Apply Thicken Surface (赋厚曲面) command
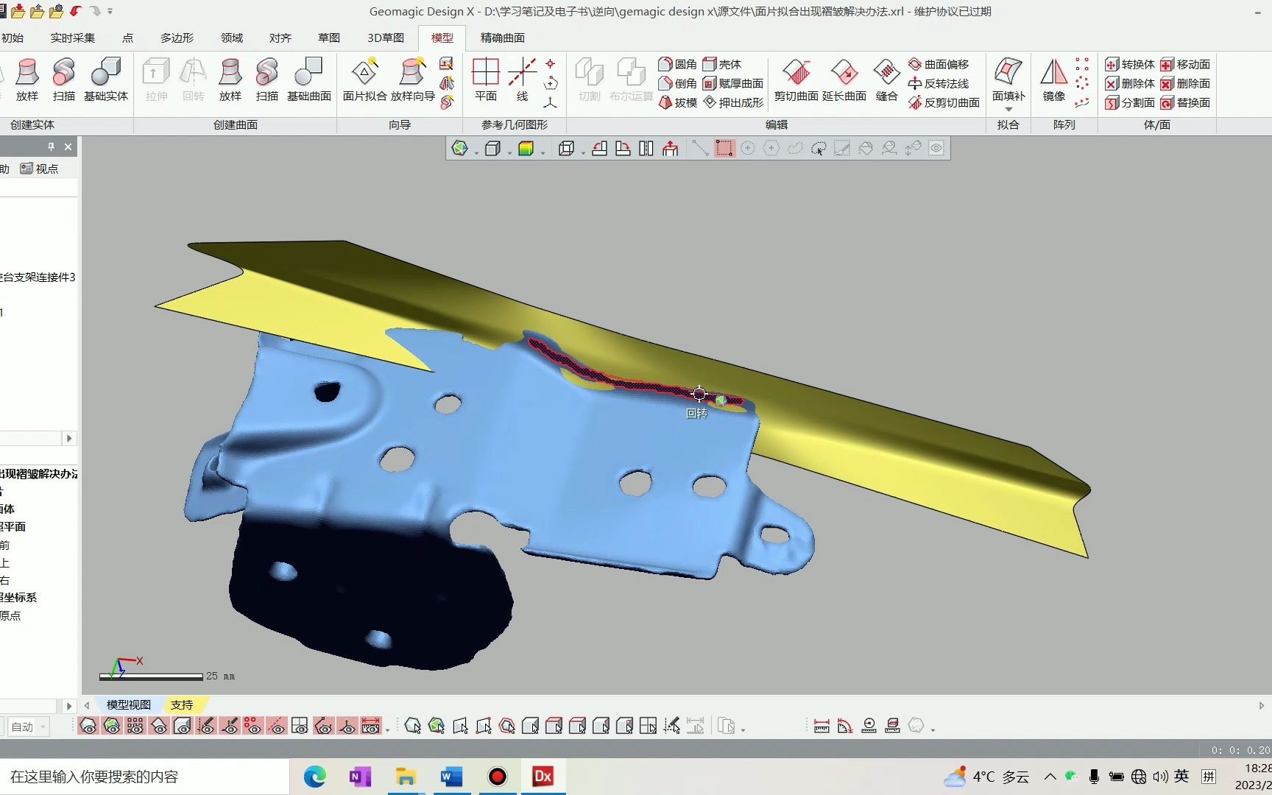1272x795 pixels. (x=733, y=83)
